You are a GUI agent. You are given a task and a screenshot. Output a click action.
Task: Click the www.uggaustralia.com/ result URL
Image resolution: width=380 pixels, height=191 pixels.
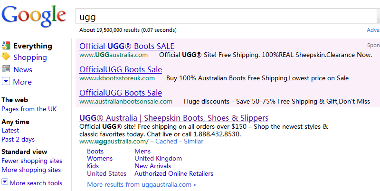tap(114, 141)
